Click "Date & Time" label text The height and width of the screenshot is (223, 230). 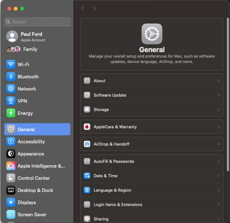(x=106, y=176)
